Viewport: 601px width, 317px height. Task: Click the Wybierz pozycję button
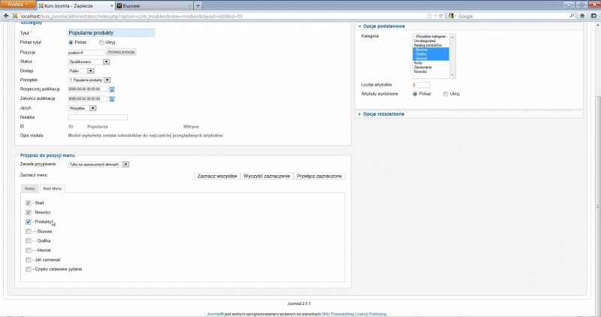(119, 53)
